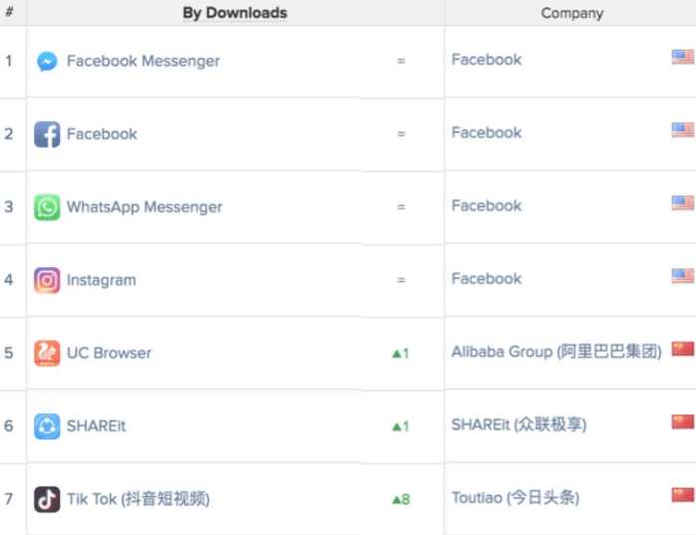Click the # rank column header
Screen dimensions: 696x535
[9, 11]
